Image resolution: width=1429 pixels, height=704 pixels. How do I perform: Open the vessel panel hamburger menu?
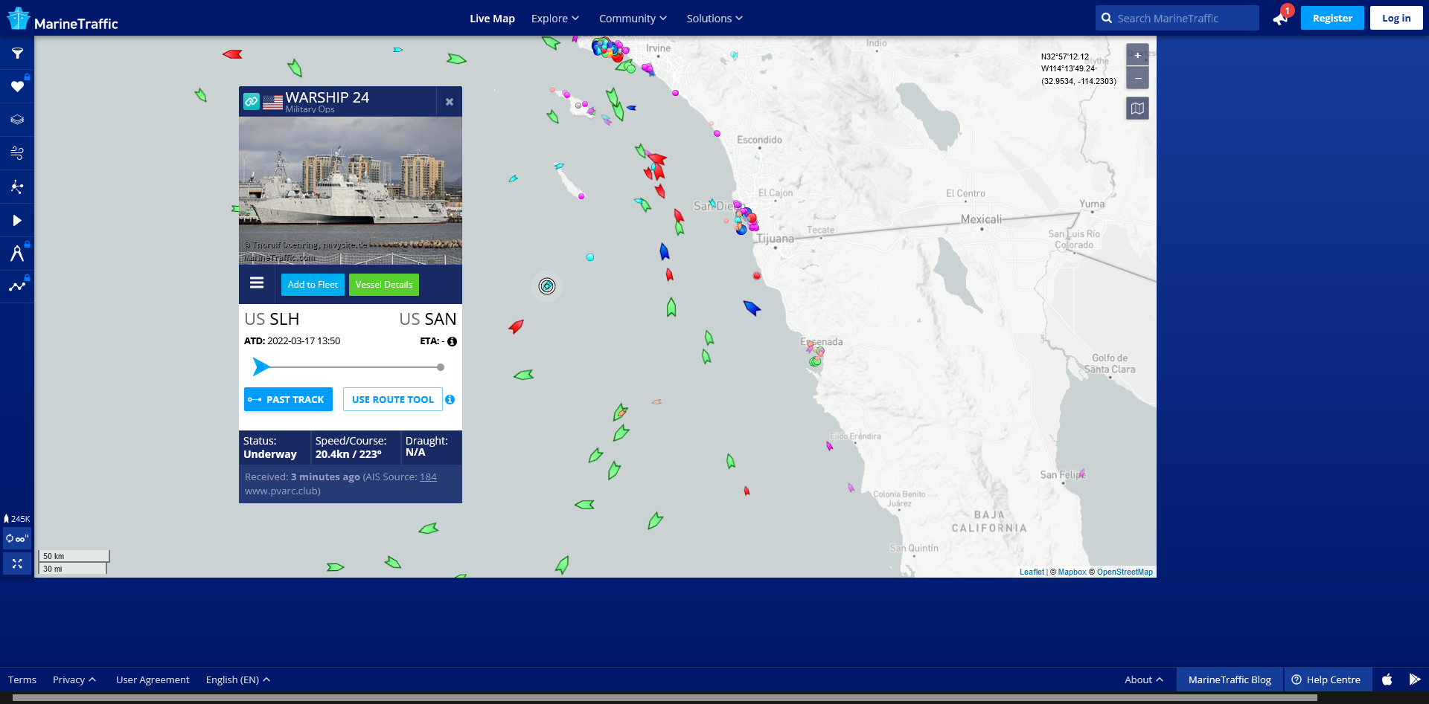point(257,282)
